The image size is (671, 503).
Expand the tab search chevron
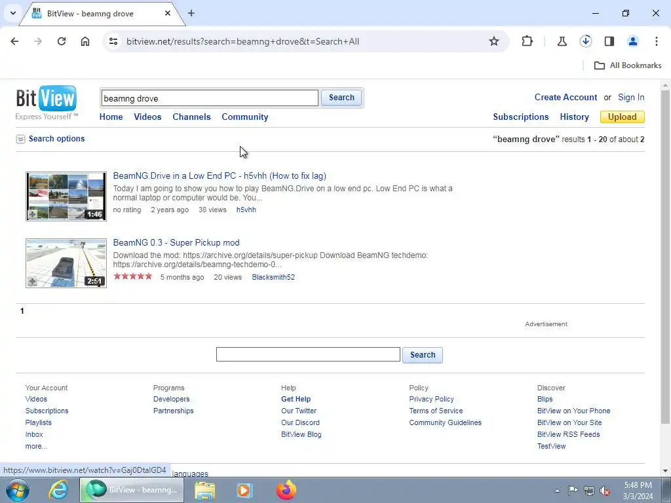tap(13, 13)
